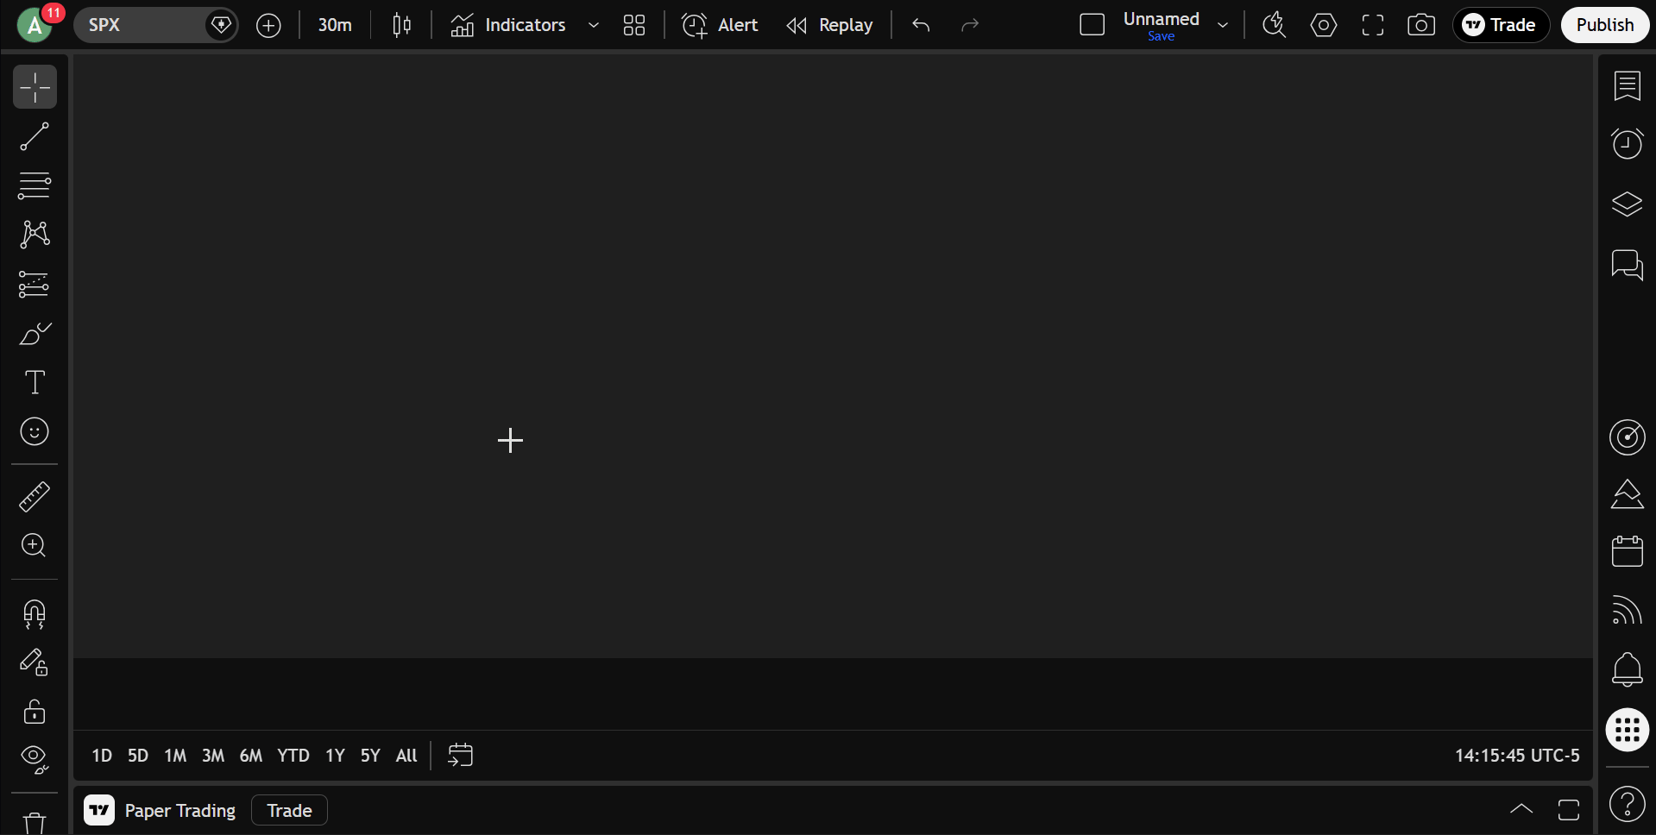
Task: Lock all drawings with the lock toggle
Action: [x=35, y=712]
